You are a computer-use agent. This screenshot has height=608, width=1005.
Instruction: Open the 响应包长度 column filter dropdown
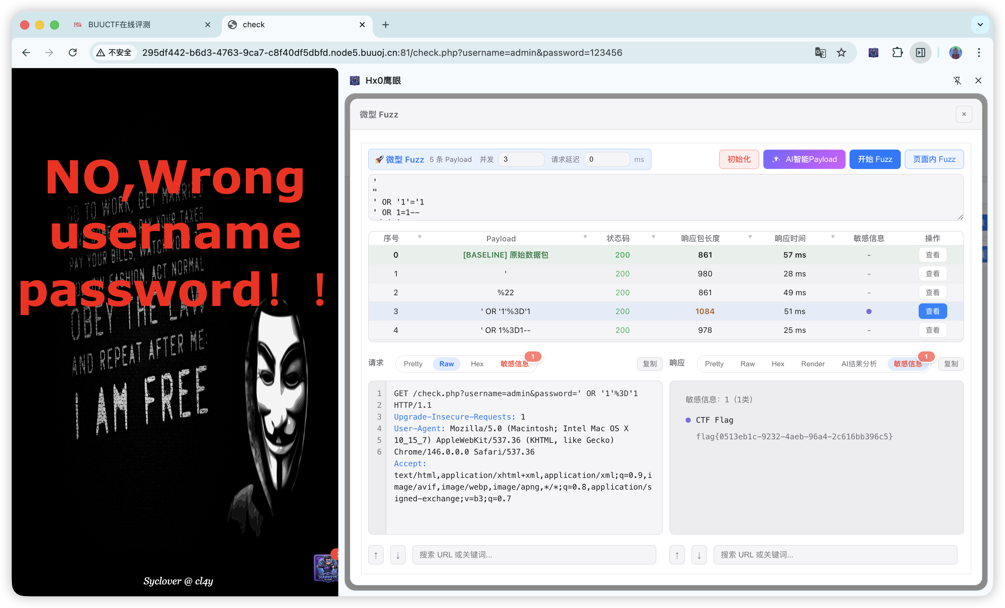click(750, 237)
